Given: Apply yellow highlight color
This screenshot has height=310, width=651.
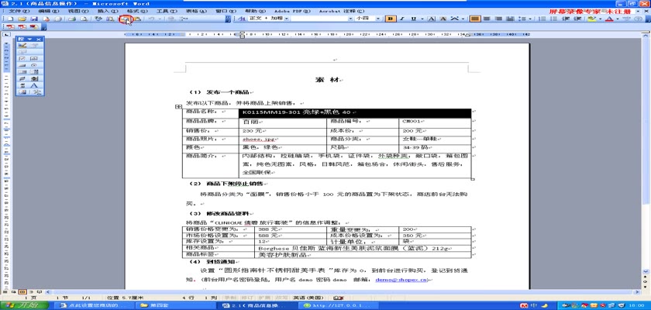Looking at the screenshot, I should 592,19.
